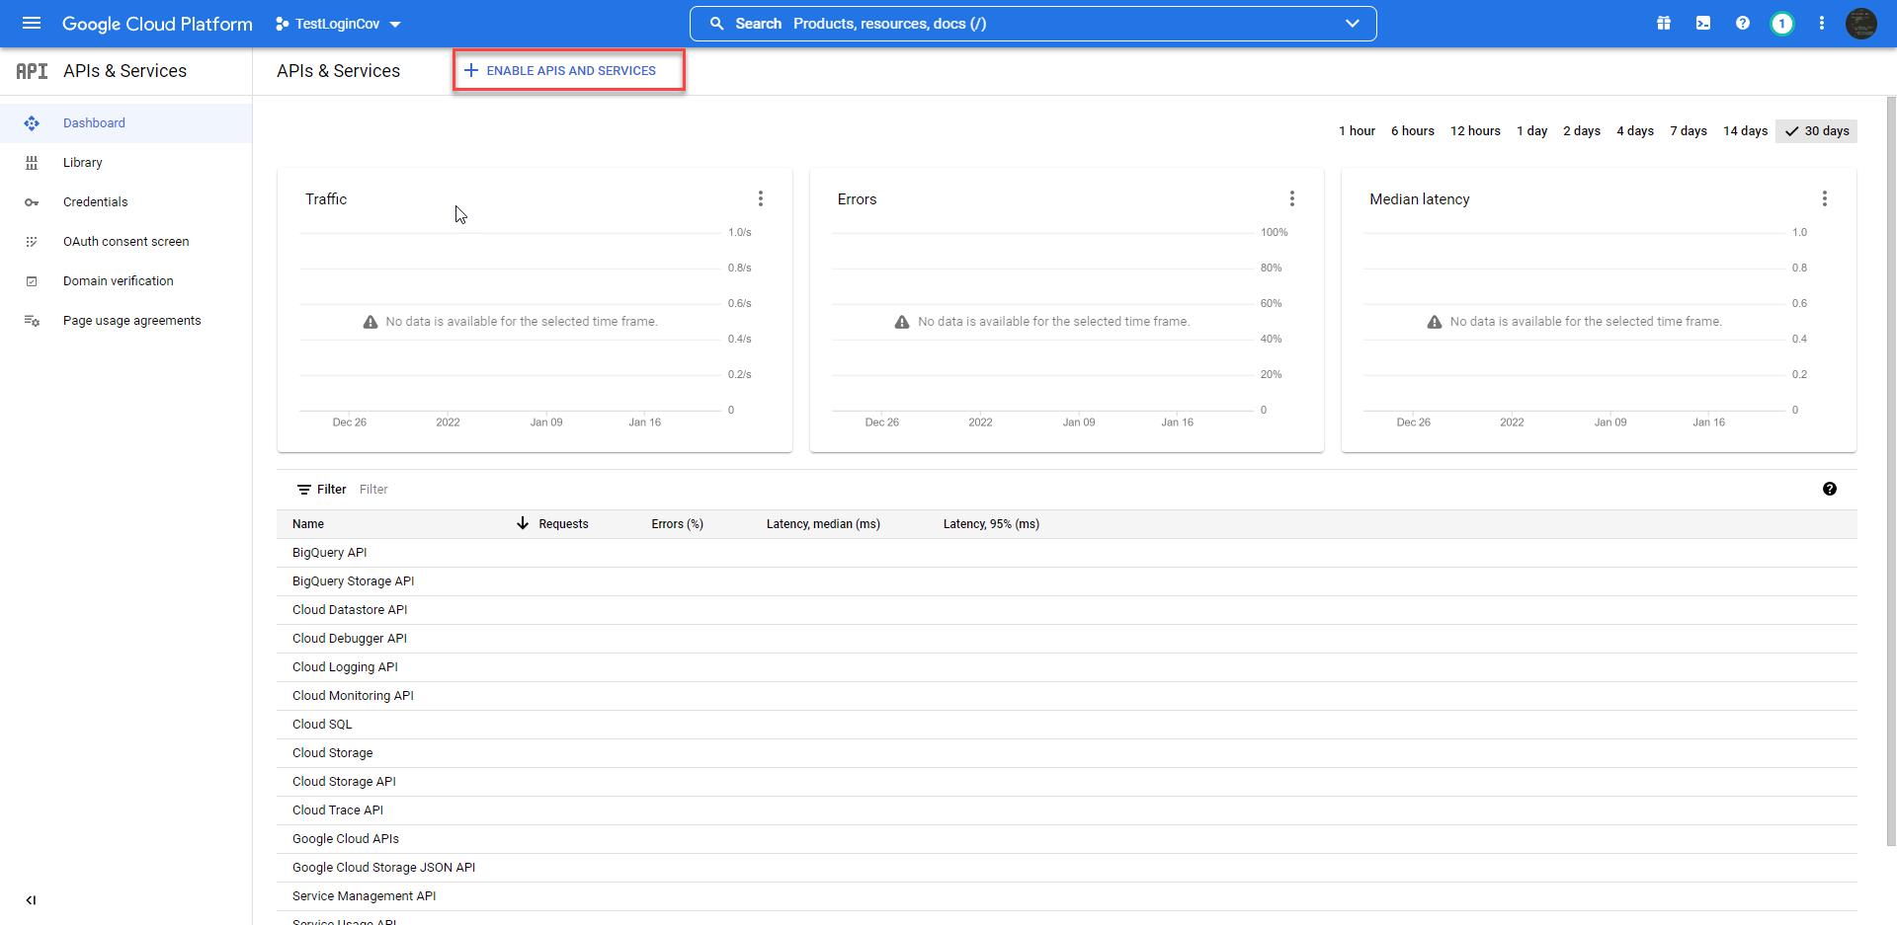Image resolution: width=1897 pixels, height=925 pixels.
Task: Sort by Latency, 95% (ms) column
Action: [991, 524]
